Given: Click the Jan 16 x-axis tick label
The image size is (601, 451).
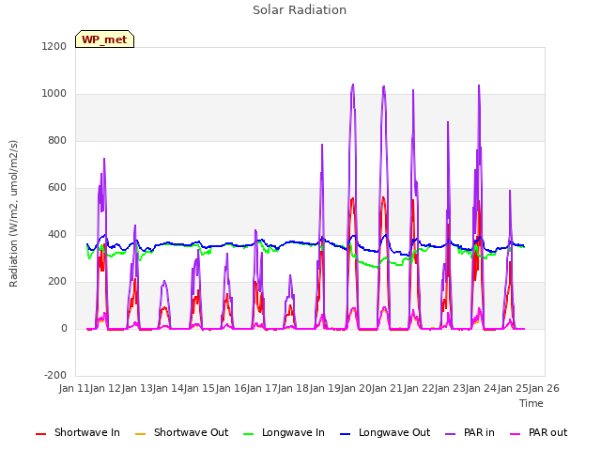Looking at the screenshot, I should click(x=231, y=388).
